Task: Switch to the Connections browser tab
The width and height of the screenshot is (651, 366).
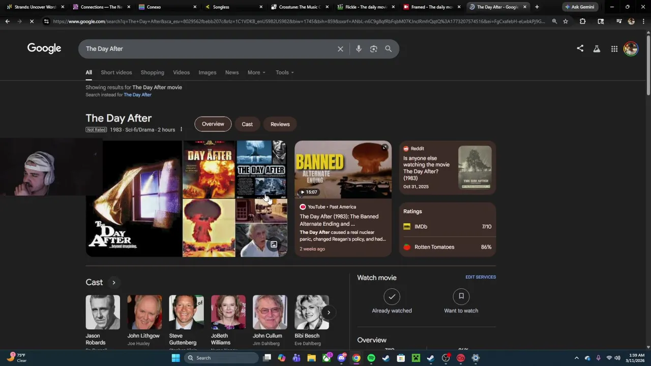Action: click(x=101, y=7)
